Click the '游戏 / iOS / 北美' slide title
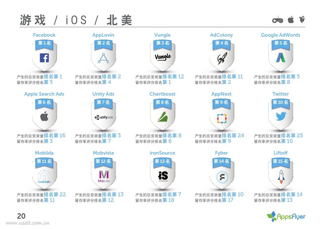Screen dimensions: 325x229 tap(76, 20)
